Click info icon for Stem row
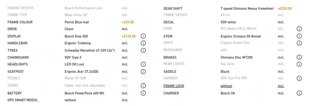This screenshot has height=106, width=309. click(x=299, y=36)
